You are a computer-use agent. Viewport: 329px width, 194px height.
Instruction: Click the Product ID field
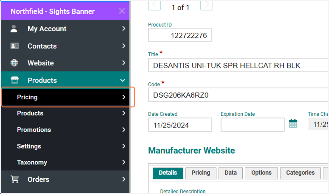[180, 35]
